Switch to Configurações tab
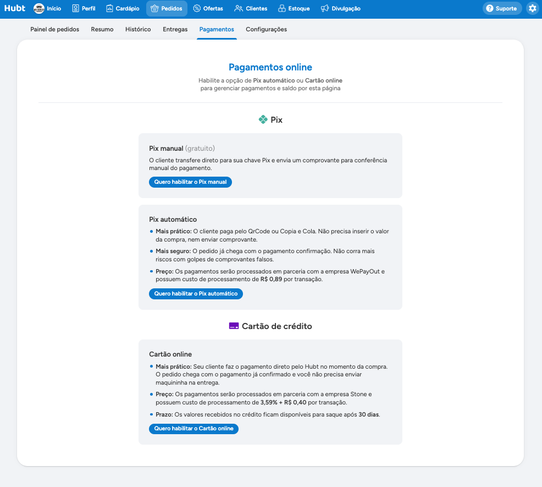The width and height of the screenshot is (542, 487). pos(266,29)
